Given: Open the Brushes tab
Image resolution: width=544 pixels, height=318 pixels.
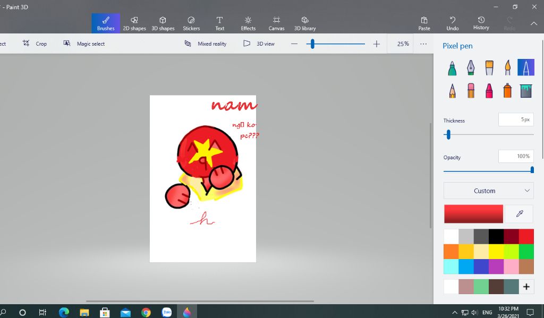Looking at the screenshot, I should click(106, 23).
